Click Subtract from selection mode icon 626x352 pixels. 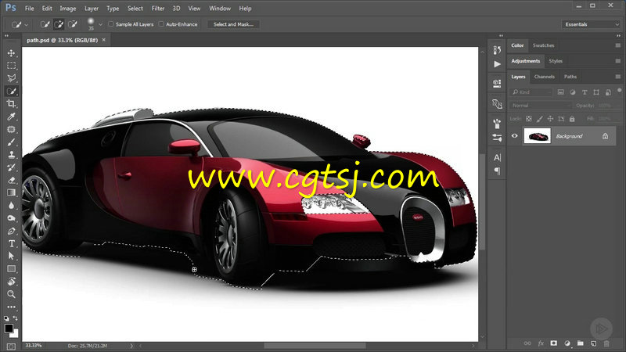point(72,24)
